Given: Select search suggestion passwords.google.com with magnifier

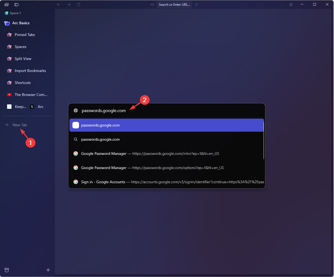Looking at the screenshot, I should tap(166, 139).
